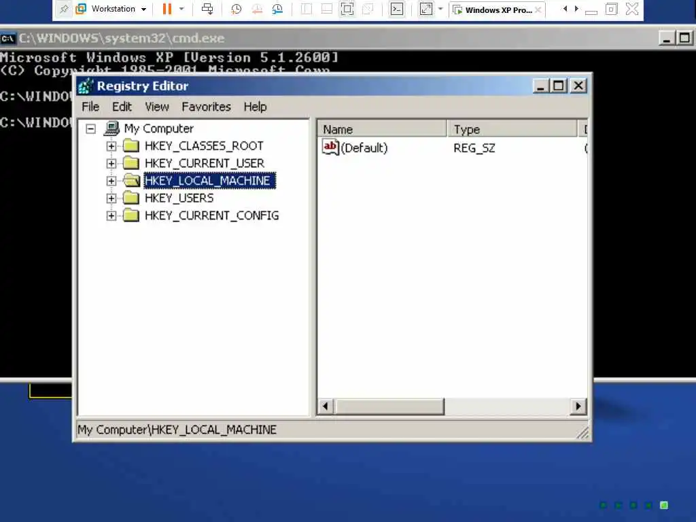Open the snapshot manager icon
This screenshot has height=522, width=696.
click(x=277, y=9)
